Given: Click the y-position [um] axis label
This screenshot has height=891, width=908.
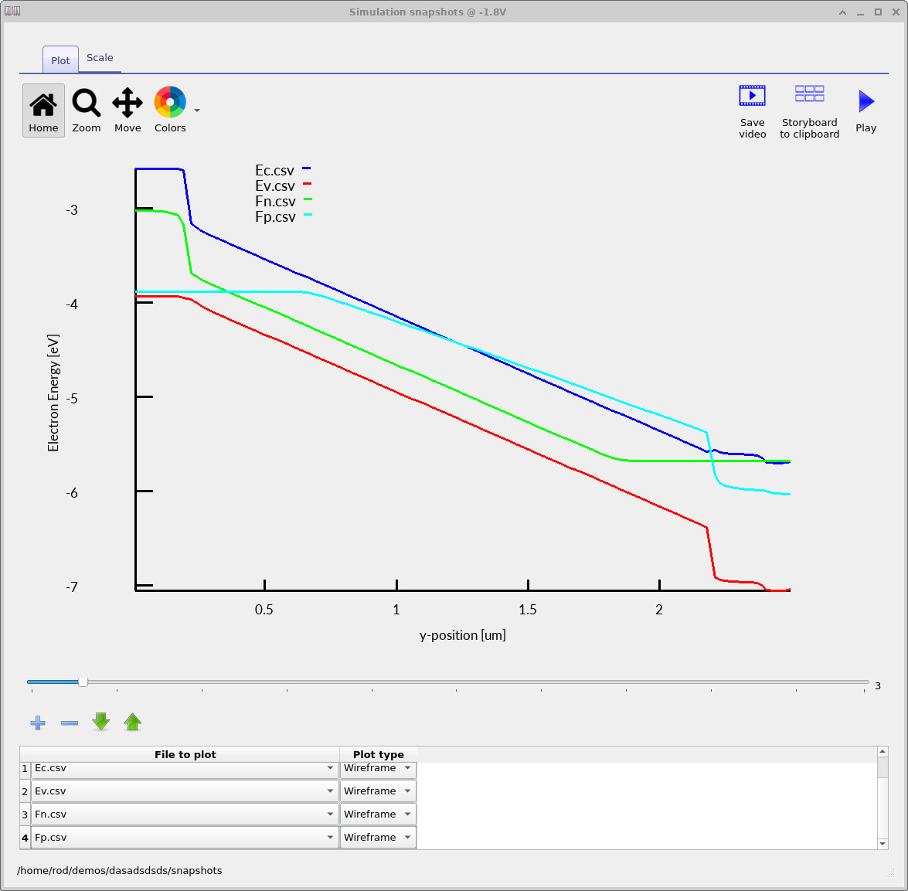Looking at the screenshot, I should [x=463, y=636].
